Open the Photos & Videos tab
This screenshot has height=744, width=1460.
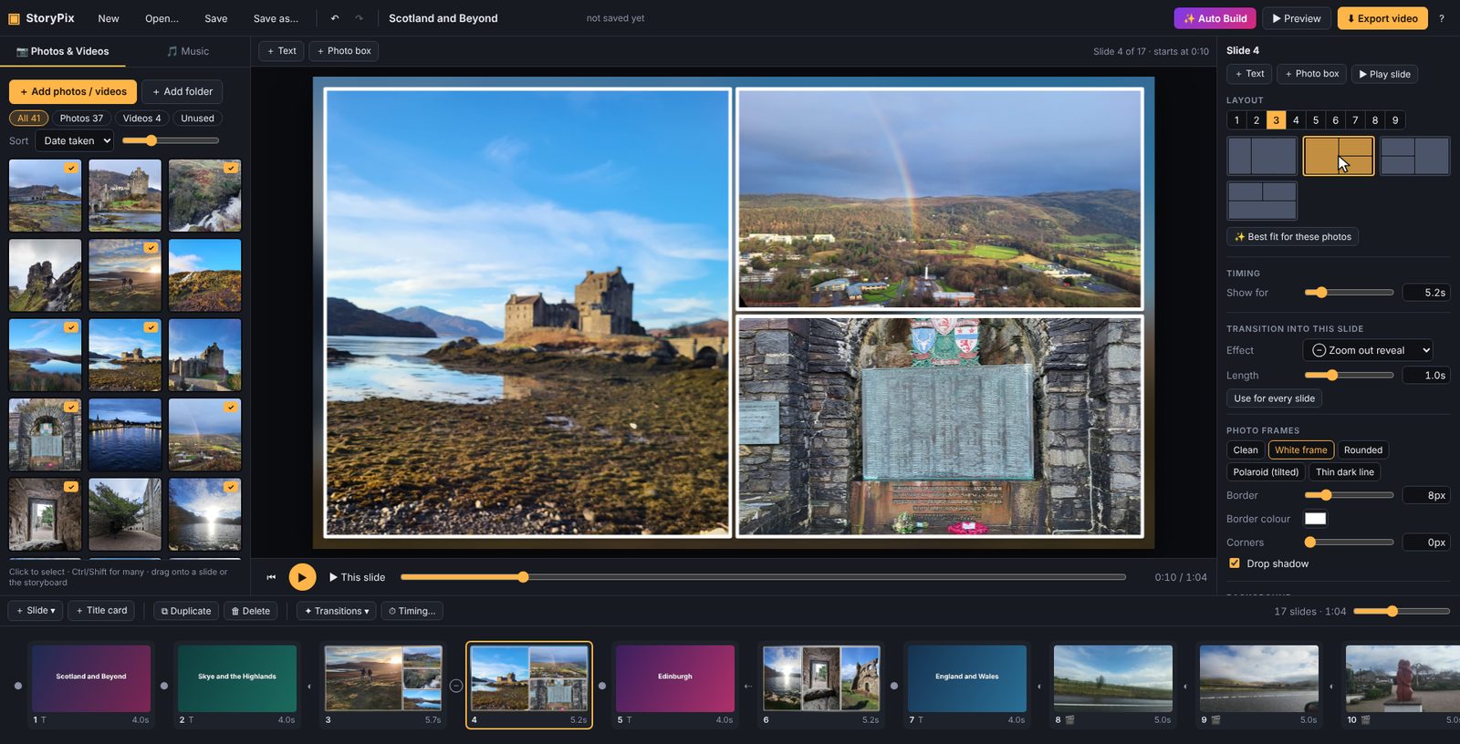pos(62,51)
